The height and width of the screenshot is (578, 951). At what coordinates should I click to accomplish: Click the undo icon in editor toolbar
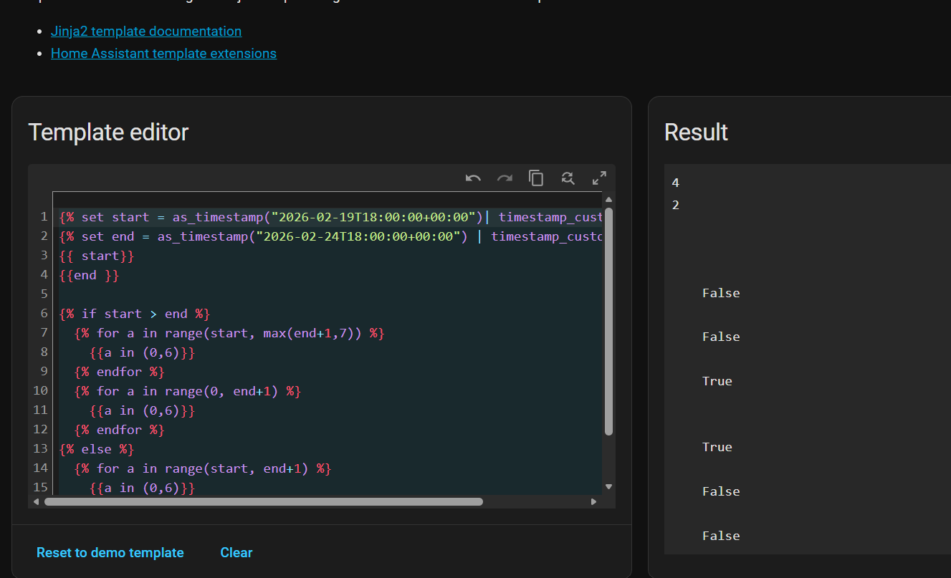coord(473,178)
